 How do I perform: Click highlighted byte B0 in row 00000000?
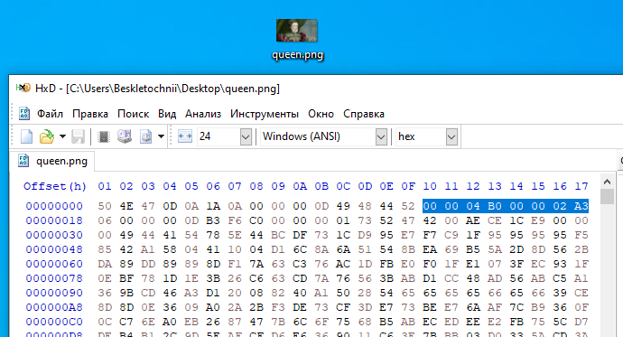coord(495,206)
